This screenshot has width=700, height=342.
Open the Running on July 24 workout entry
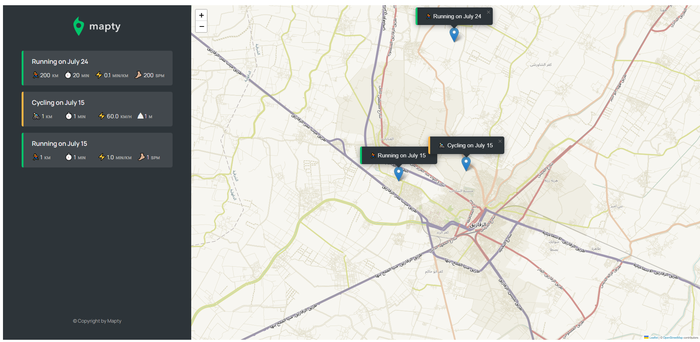tap(97, 68)
